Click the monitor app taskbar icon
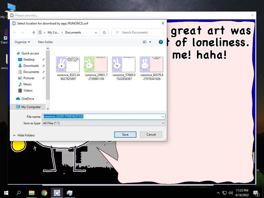This screenshot has width=264, height=198. tap(70, 193)
